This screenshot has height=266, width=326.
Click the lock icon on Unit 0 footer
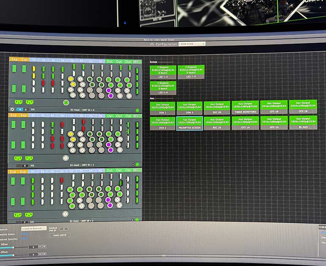tap(25, 109)
